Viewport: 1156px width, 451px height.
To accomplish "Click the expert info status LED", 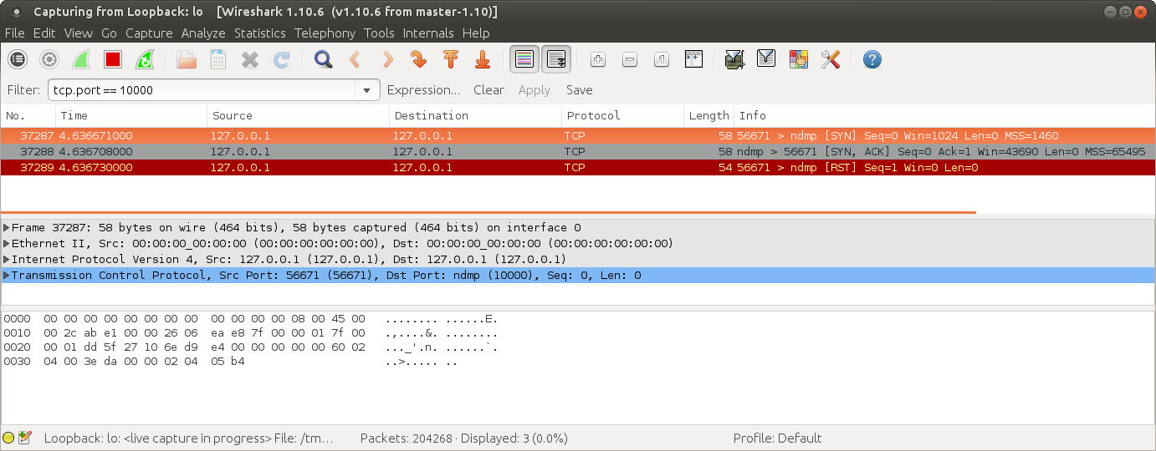I will coord(8,438).
